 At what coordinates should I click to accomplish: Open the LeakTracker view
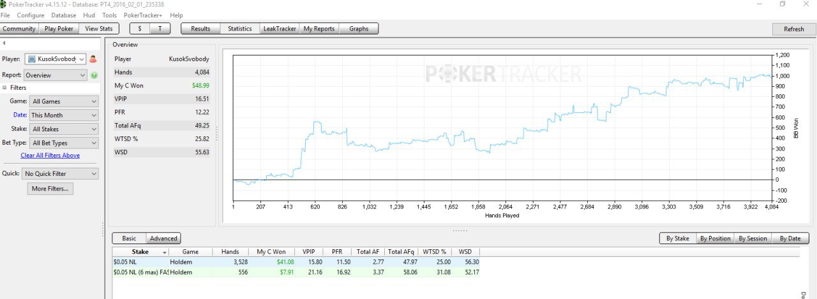pyautogui.click(x=280, y=29)
